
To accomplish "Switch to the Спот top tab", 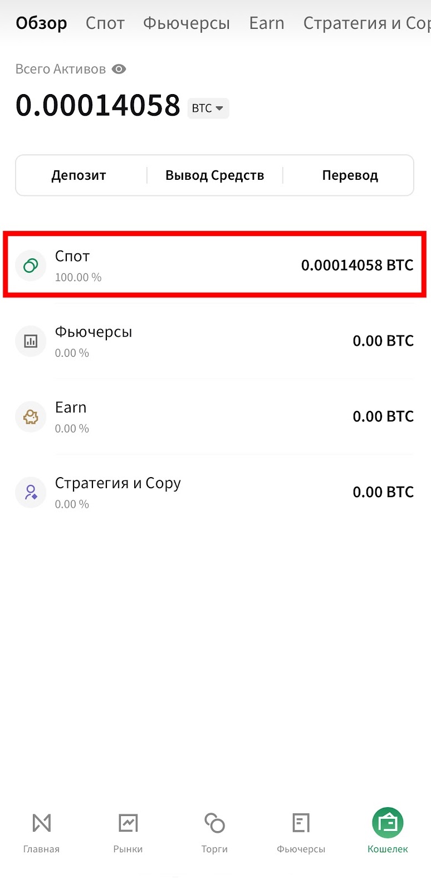I will click(x=105, y=23).
